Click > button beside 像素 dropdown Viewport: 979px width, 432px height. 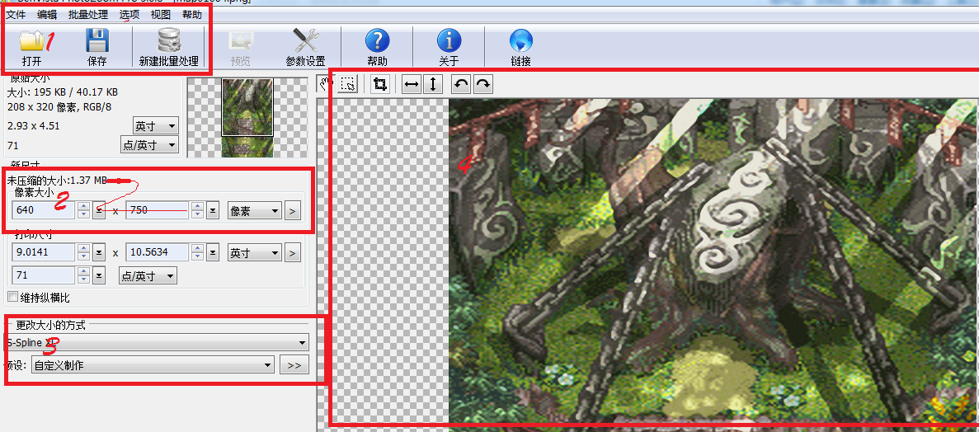click(x=292, y=211)
